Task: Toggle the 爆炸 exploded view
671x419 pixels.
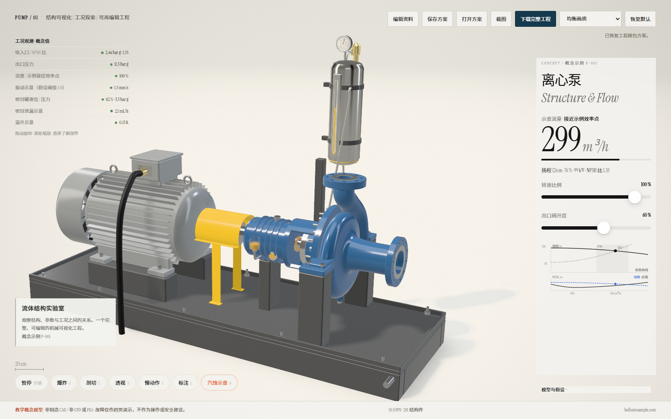Action: (x=64, y=383)
